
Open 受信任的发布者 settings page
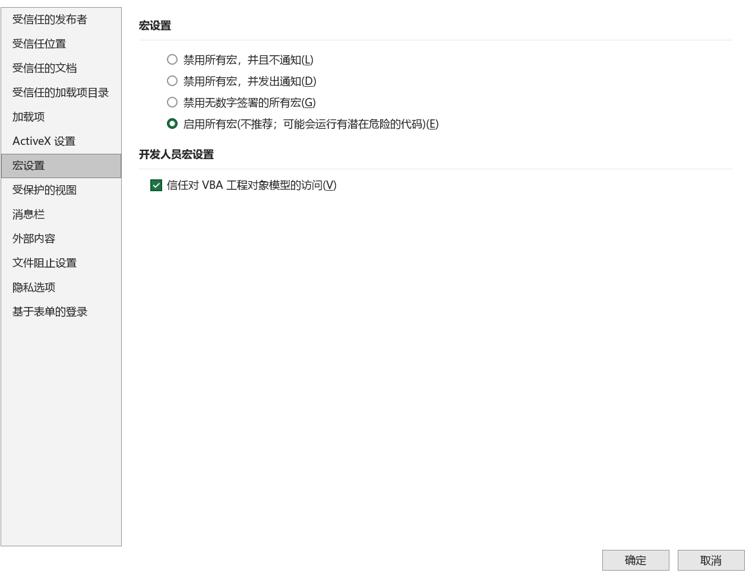point(49,19)
